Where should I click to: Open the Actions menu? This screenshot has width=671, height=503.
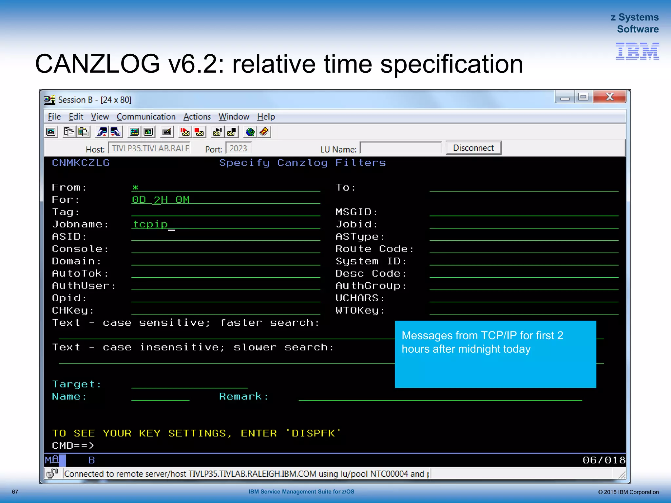197,117
